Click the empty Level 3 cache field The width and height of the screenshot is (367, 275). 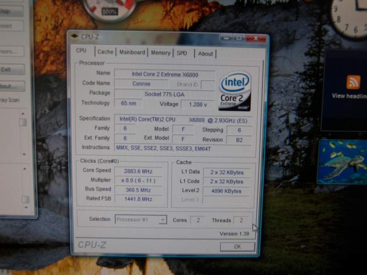point(226,200)
